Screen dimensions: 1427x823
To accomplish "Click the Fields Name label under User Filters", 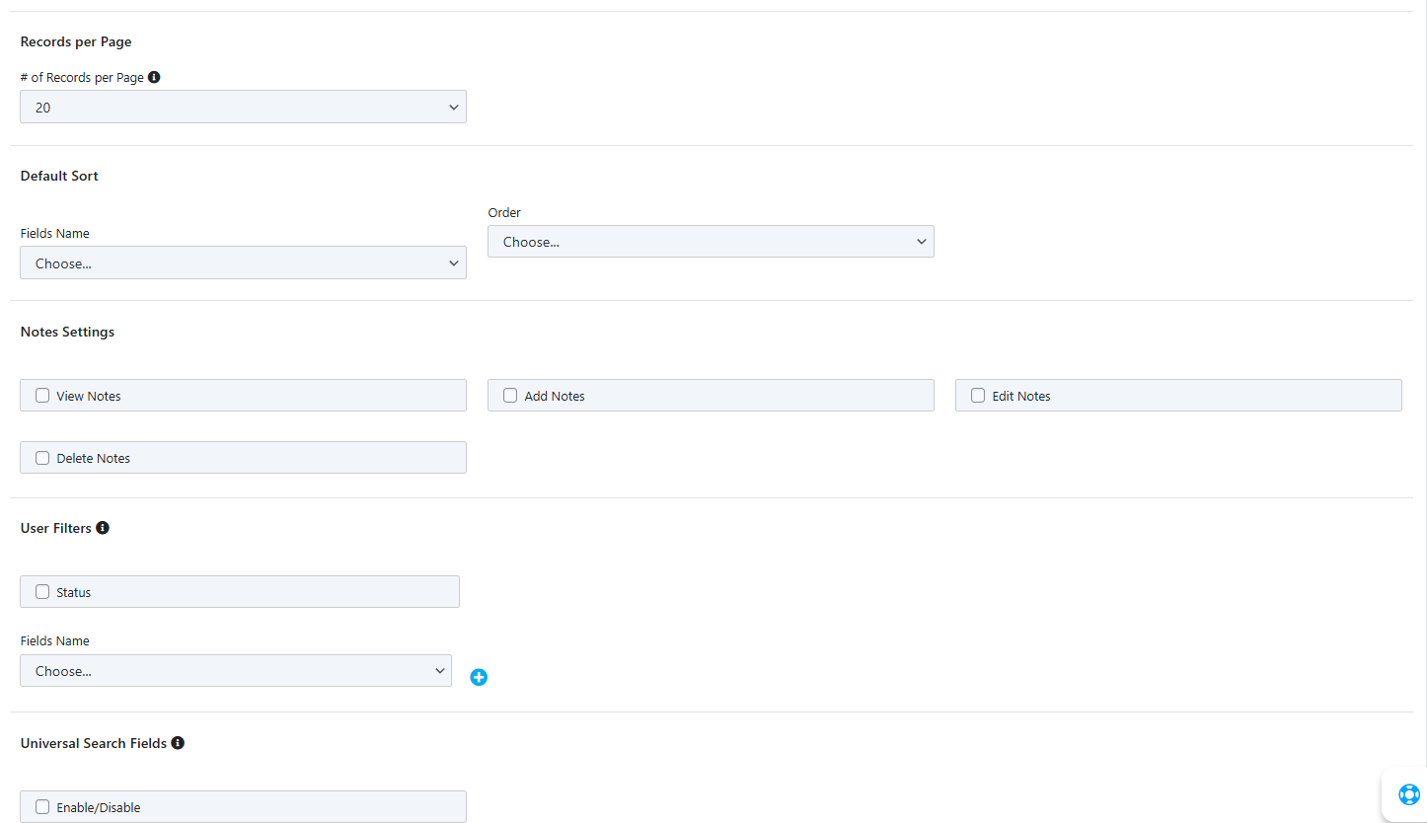I will click(x=55, y=640).
